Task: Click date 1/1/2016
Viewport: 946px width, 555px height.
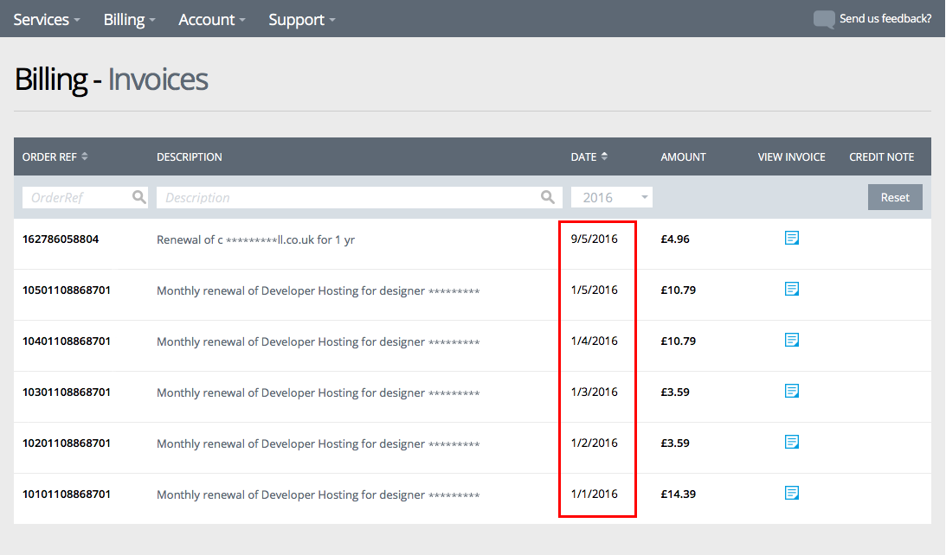Action: click(x=595, y=494)
